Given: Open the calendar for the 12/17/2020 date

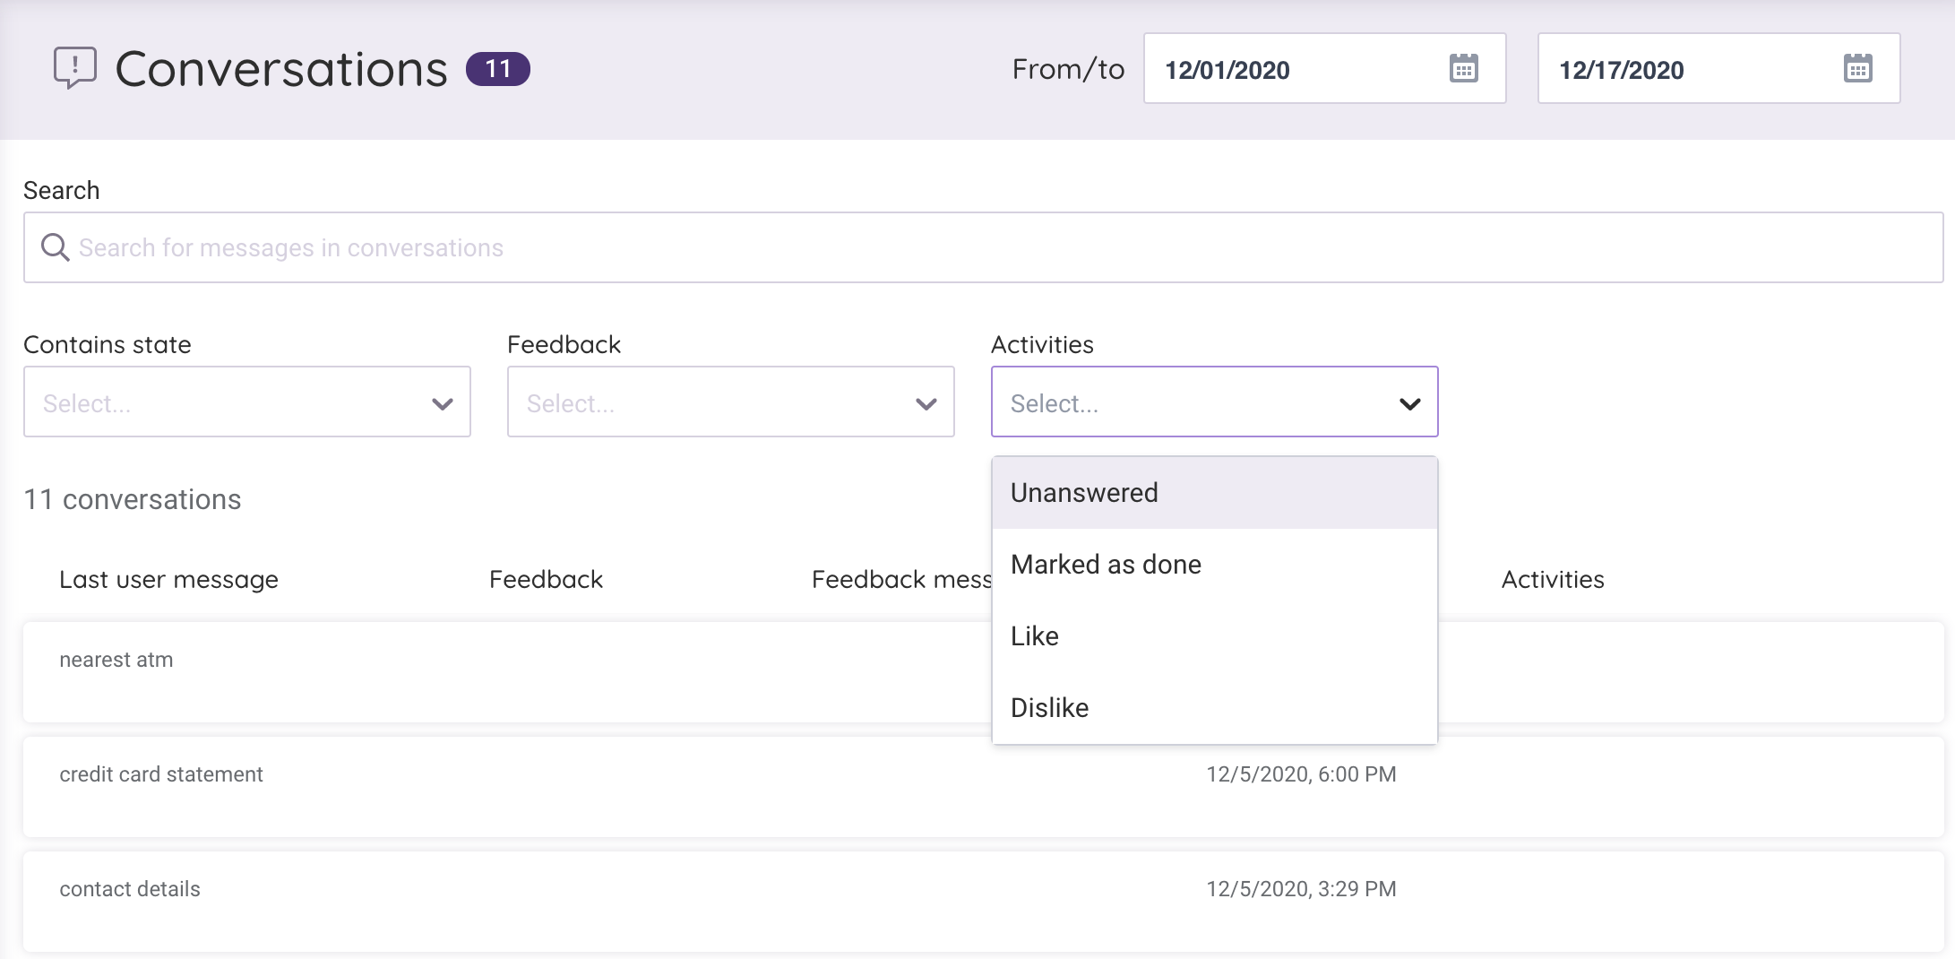Looking at the screenshot, I should click(1856, 68).
